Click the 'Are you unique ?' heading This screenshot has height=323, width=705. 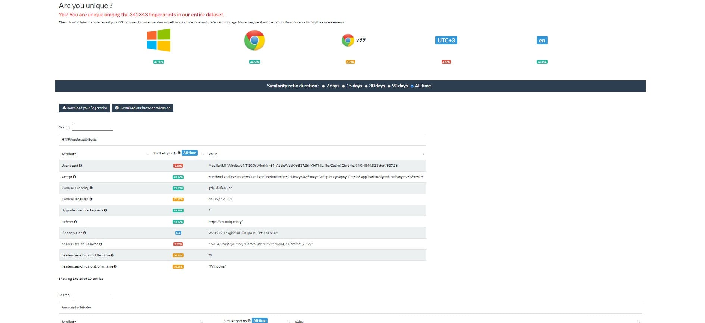(x=86, y=6)
